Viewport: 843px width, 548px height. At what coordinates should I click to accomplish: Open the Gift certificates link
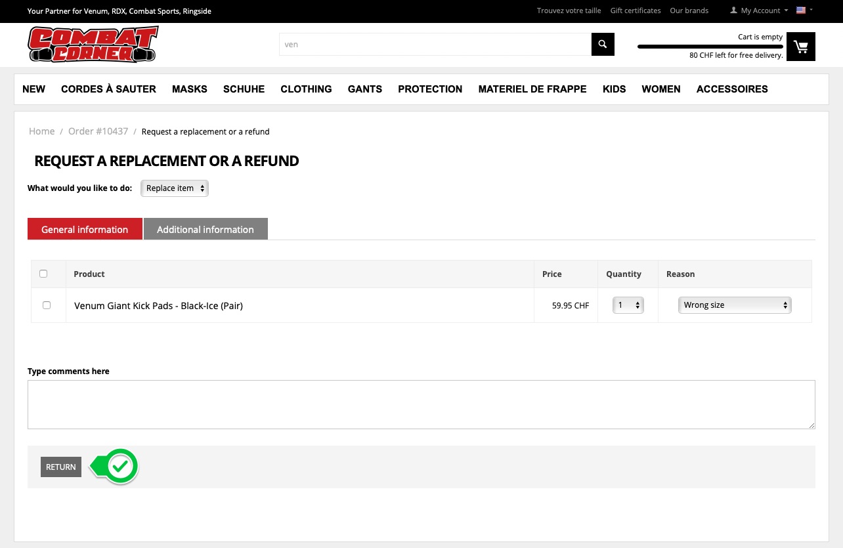tap(636, 11)
